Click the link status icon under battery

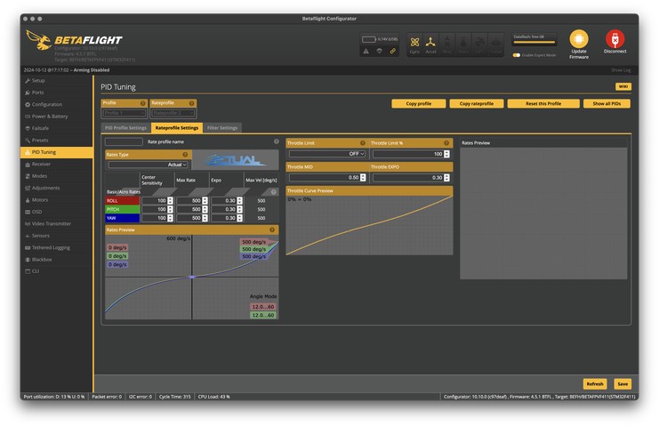[393, 51]
